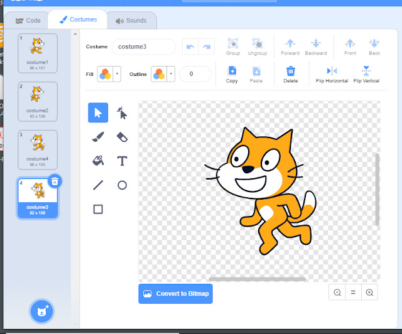Screen dimensions: 402x334
Task: Open the Fill color dropdown arrow
Action: tap(117, 74)
